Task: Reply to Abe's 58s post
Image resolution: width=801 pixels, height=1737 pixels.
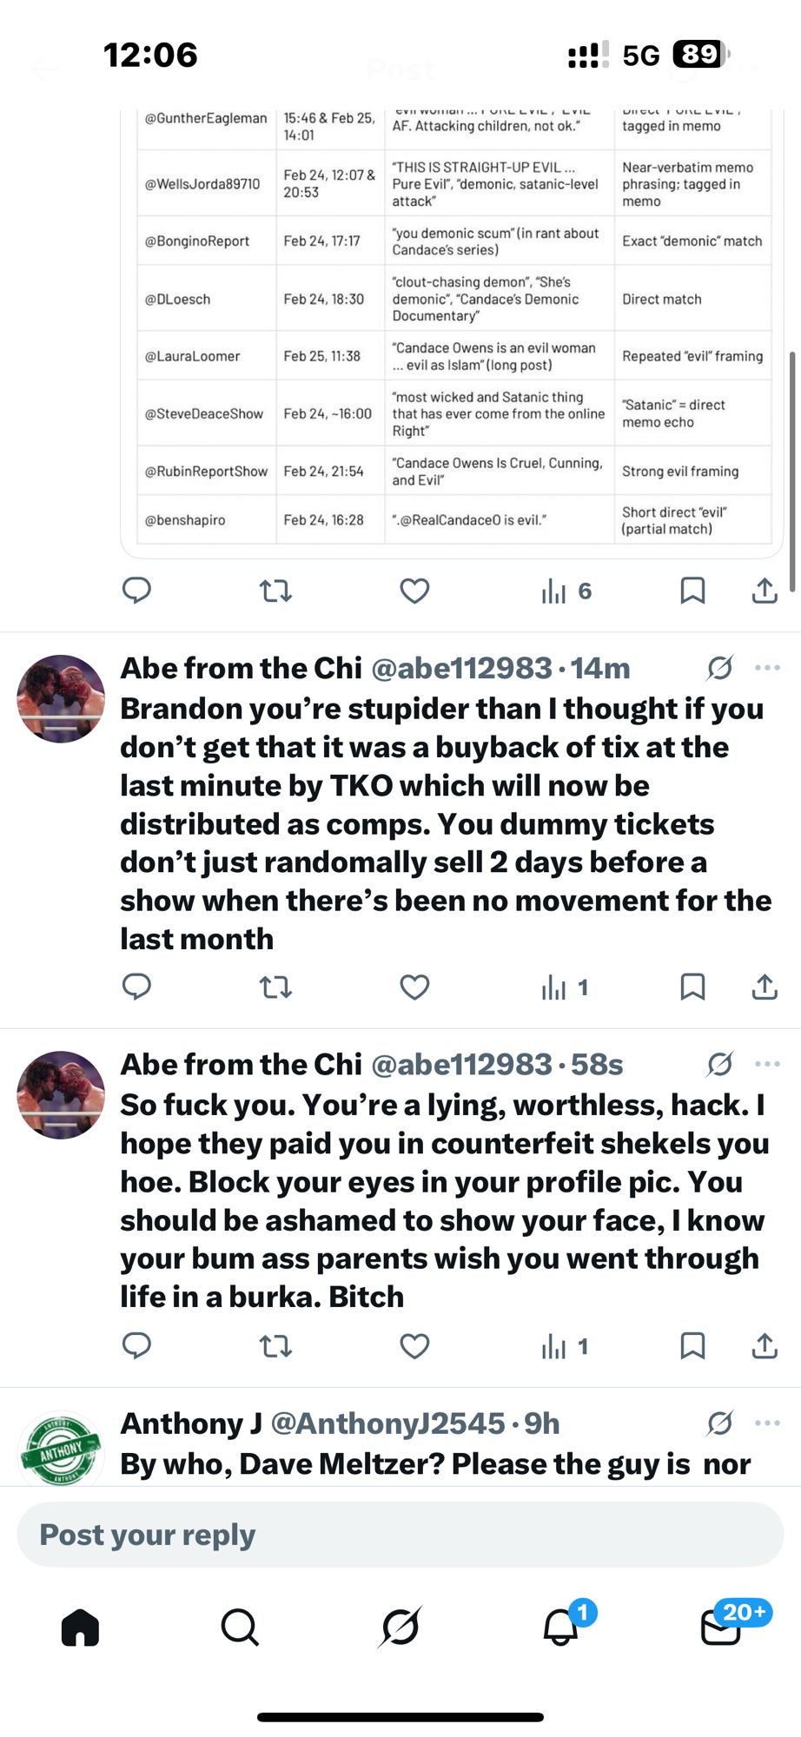Action: point(136,1346)
